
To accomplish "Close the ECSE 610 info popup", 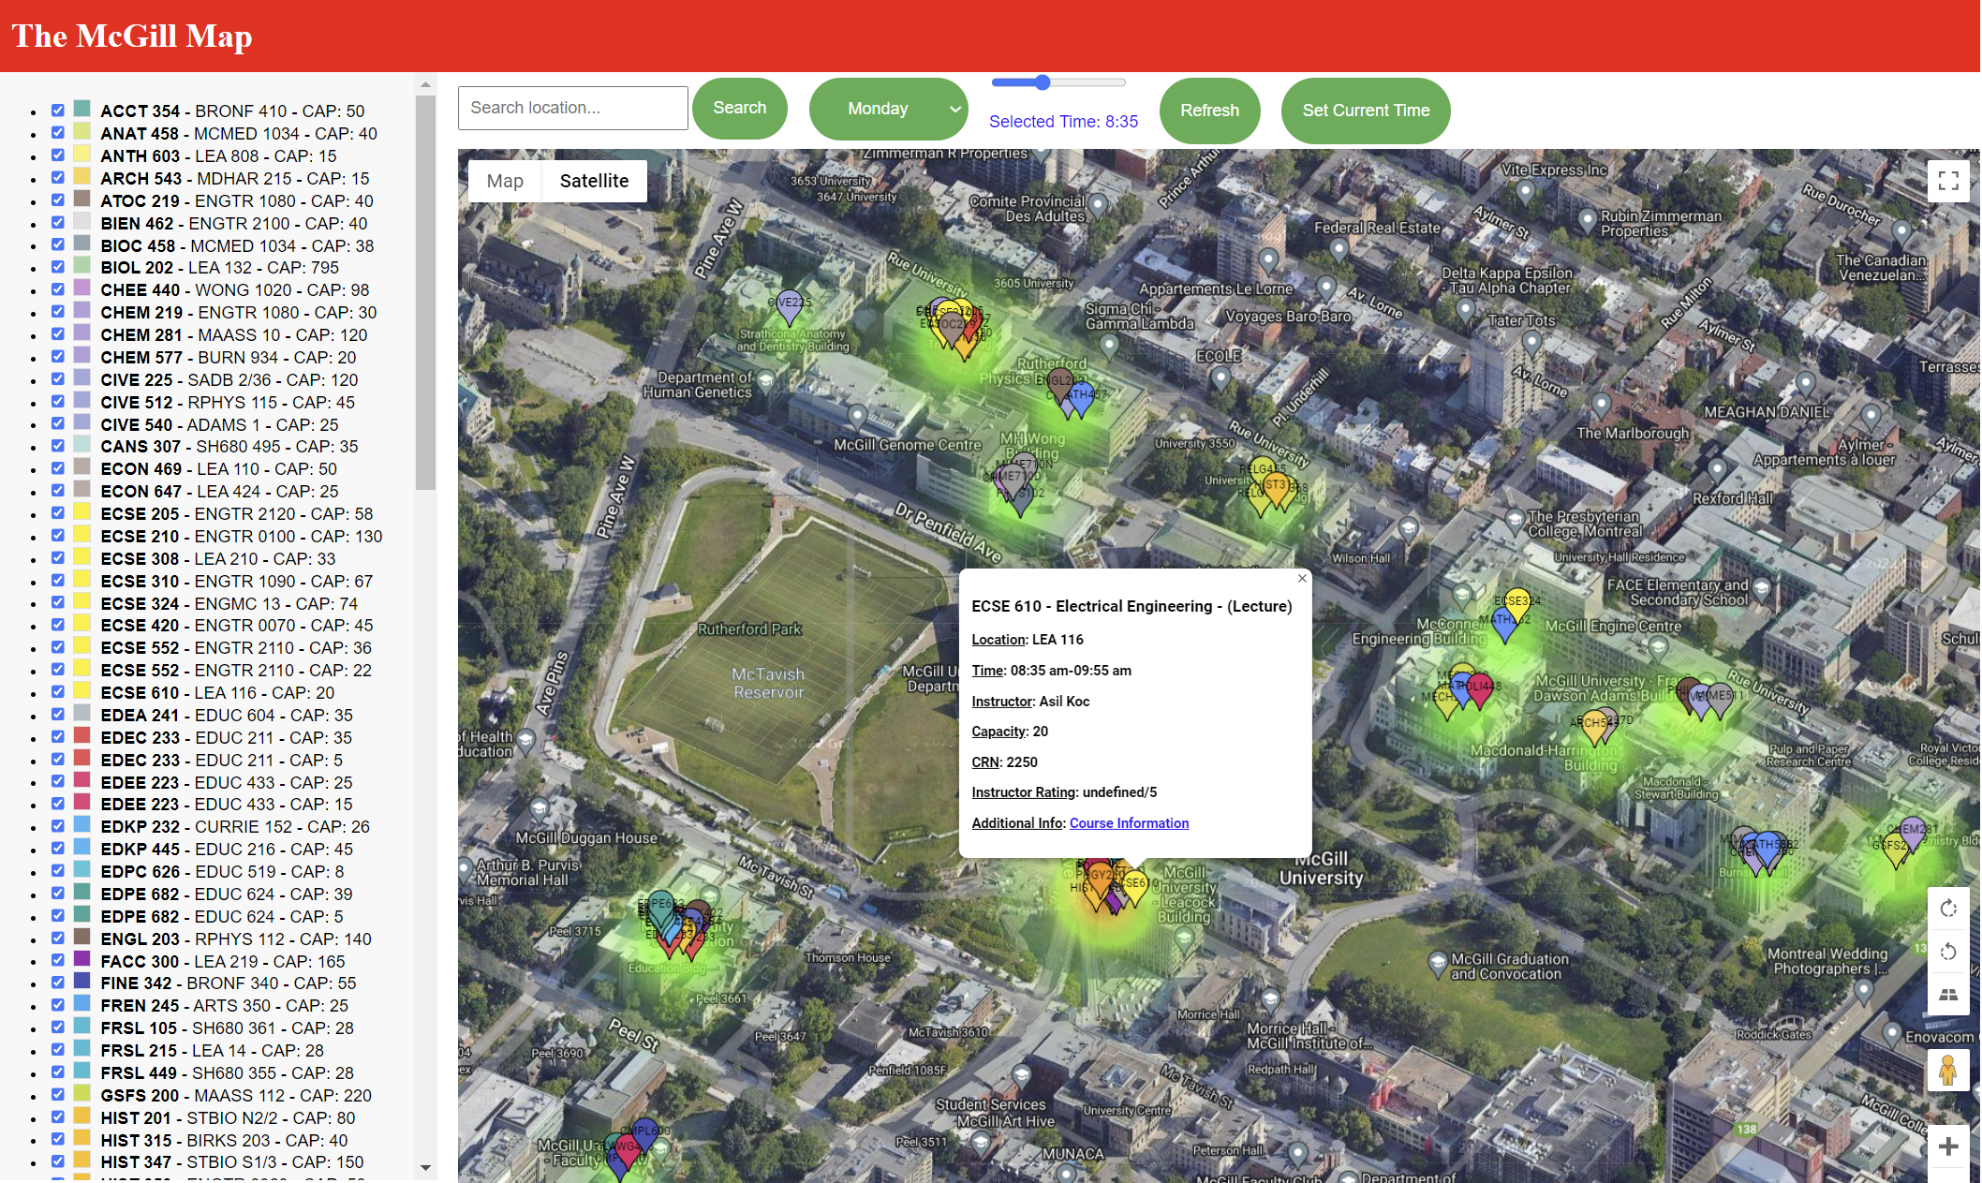I will coord(1302,579).
